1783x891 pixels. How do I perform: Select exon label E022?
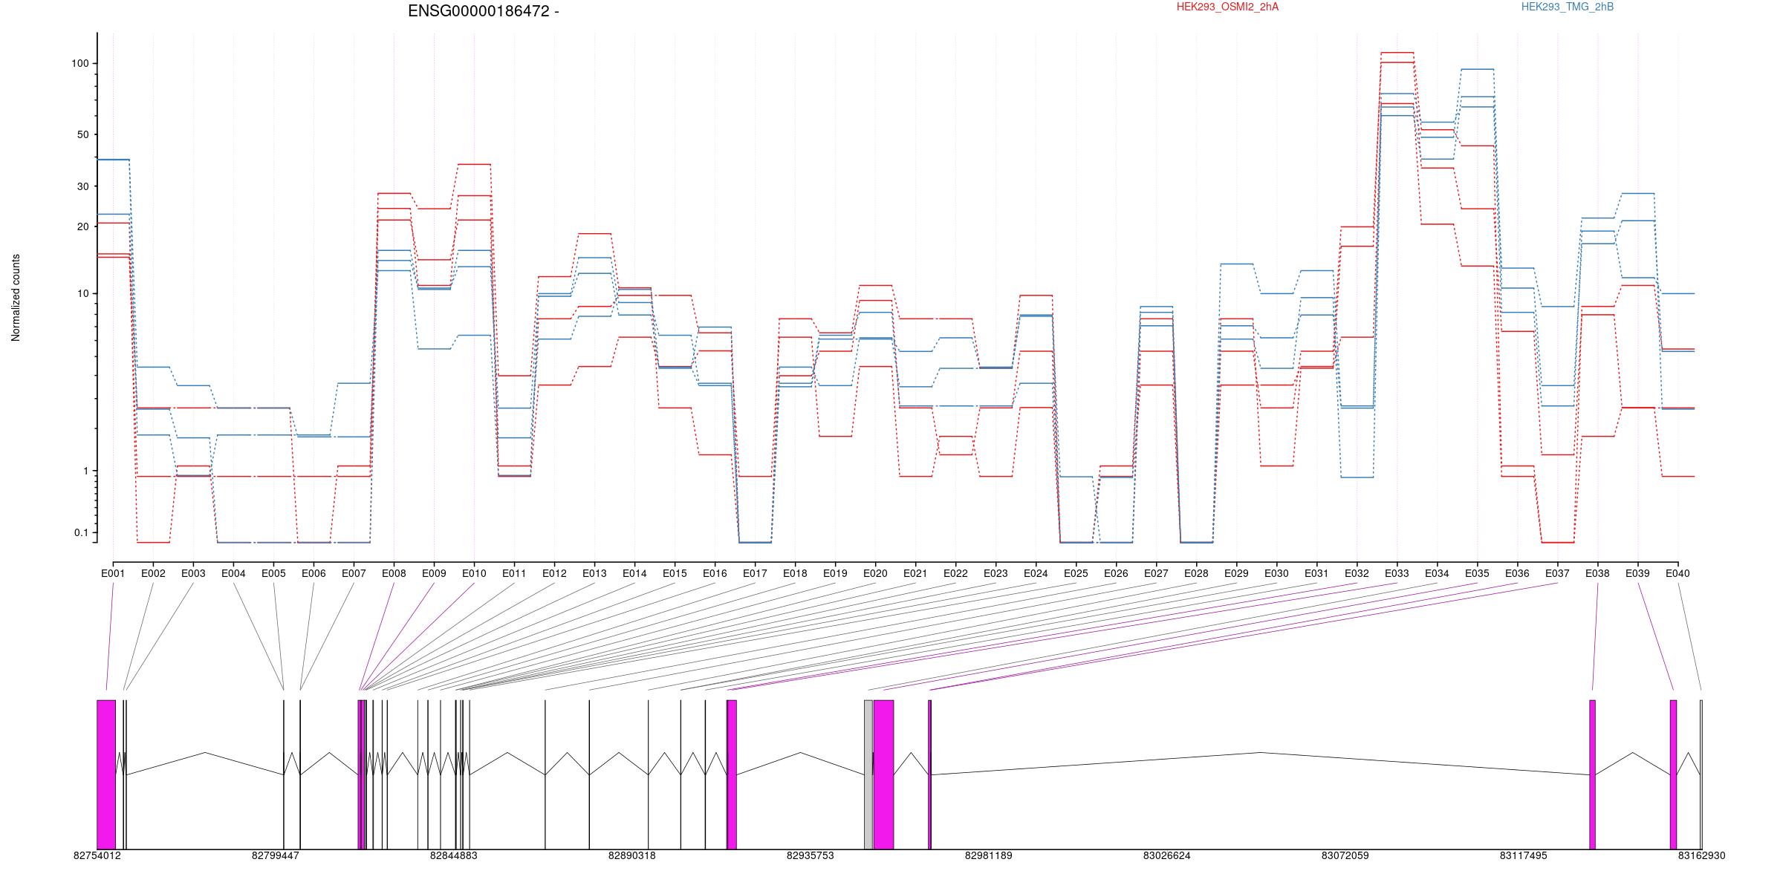tap(955, 573)
